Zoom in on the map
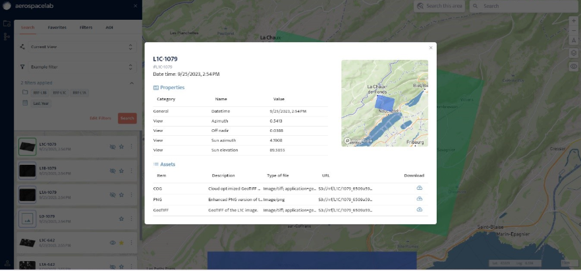The image size is (581, 271). [x=573, y=21]
